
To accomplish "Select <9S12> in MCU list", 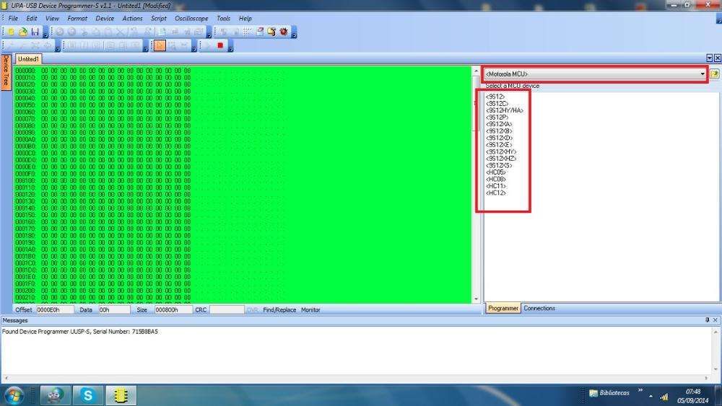I will click(495, 97).
